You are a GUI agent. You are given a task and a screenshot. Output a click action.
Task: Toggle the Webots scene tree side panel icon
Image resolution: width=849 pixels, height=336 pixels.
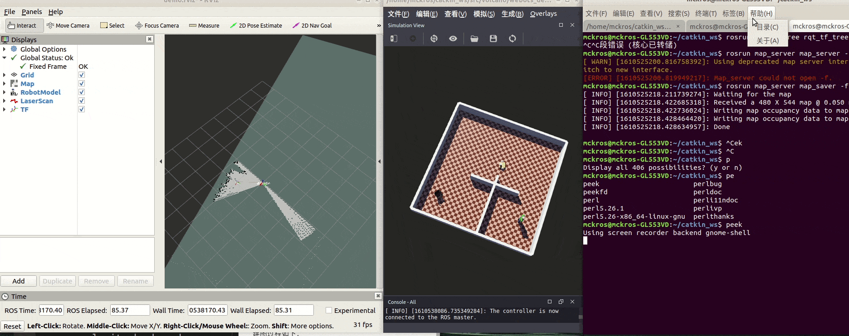point(394,39)
